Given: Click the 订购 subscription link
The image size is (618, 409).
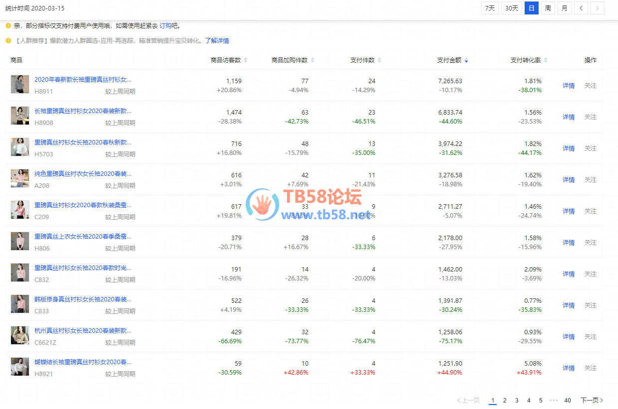Looking at the screenshot, I should click(165, 26).
